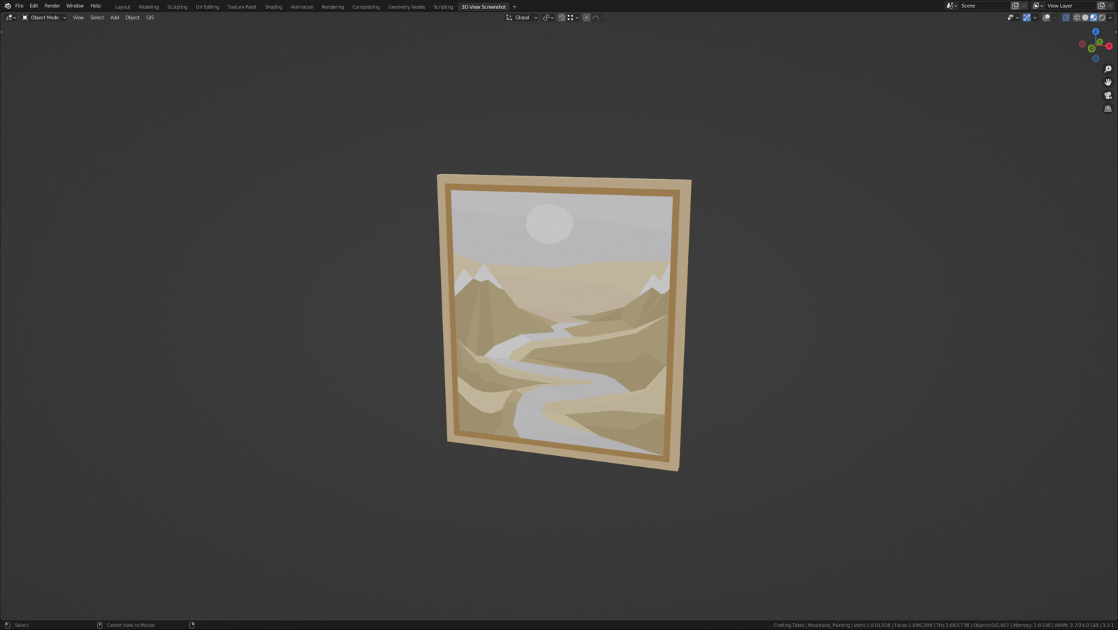The height and width of the screenshot is (630, 1118).
Task: Click the proportional editing falloff curve icon
Action: [595, 17]
